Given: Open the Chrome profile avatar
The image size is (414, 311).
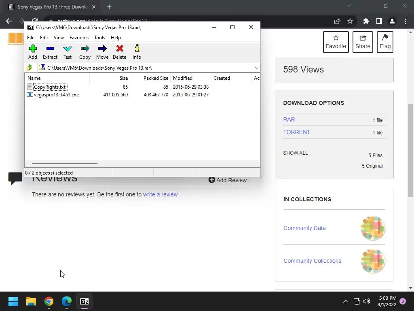Looking at the screenshot, I should click(392, 21).
